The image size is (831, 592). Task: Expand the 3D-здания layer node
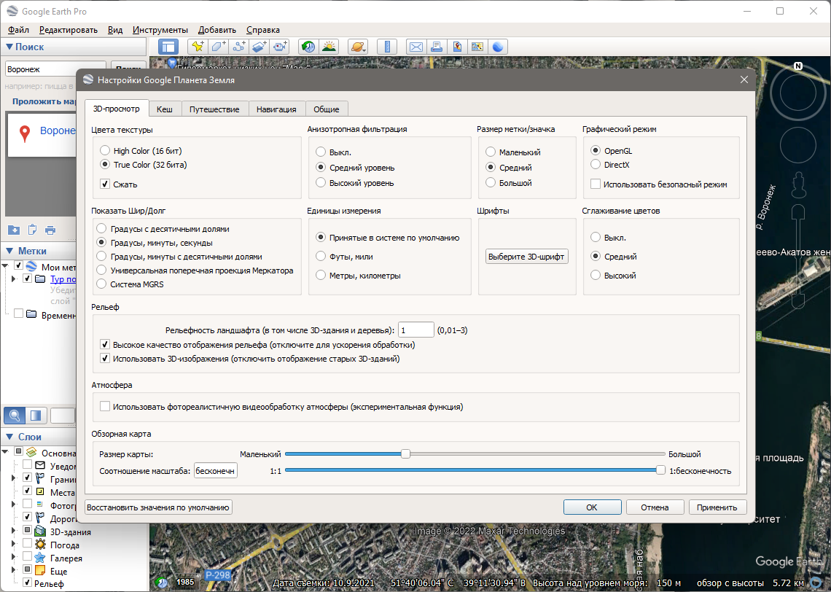point(12,531)
